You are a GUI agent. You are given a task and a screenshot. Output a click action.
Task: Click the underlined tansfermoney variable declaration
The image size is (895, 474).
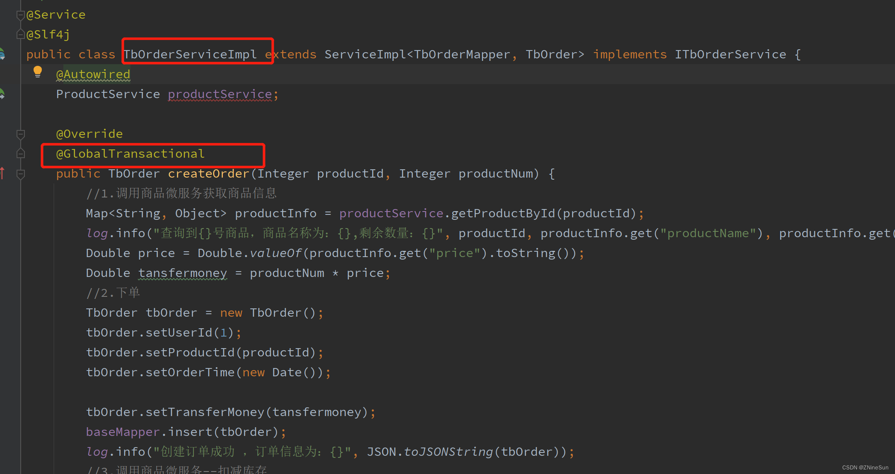point(183,273)
